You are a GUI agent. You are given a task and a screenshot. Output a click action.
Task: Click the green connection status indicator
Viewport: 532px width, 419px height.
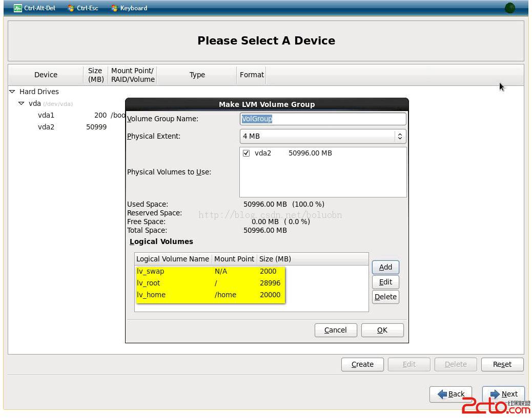tap(509, 8)
